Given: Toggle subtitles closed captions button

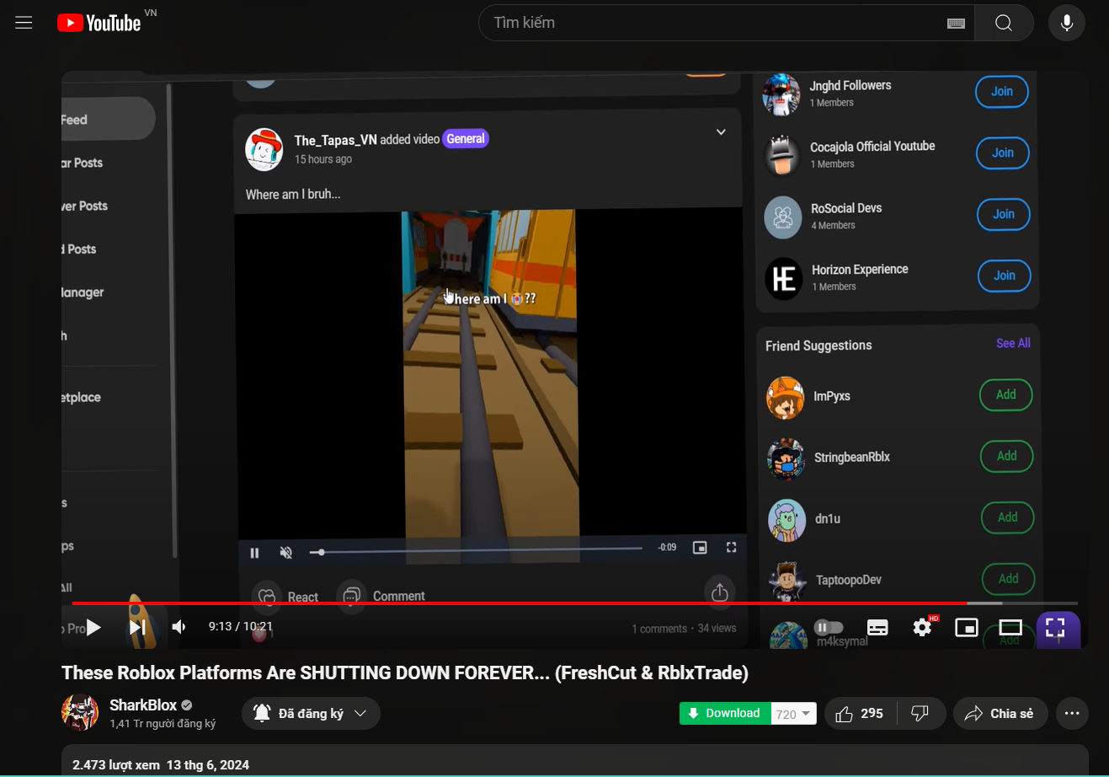Looking at the screenshot, I should [877, 627].
